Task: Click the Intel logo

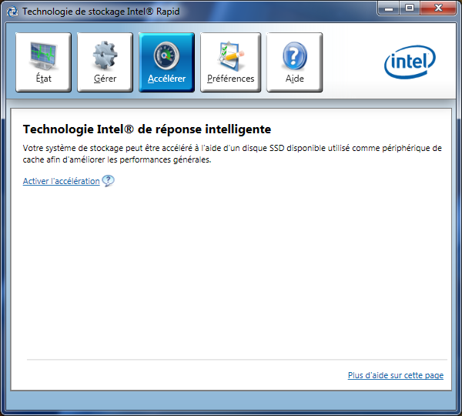Action: point(410,62)
